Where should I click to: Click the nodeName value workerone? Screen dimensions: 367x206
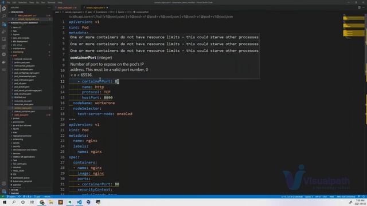pos(104,103)
